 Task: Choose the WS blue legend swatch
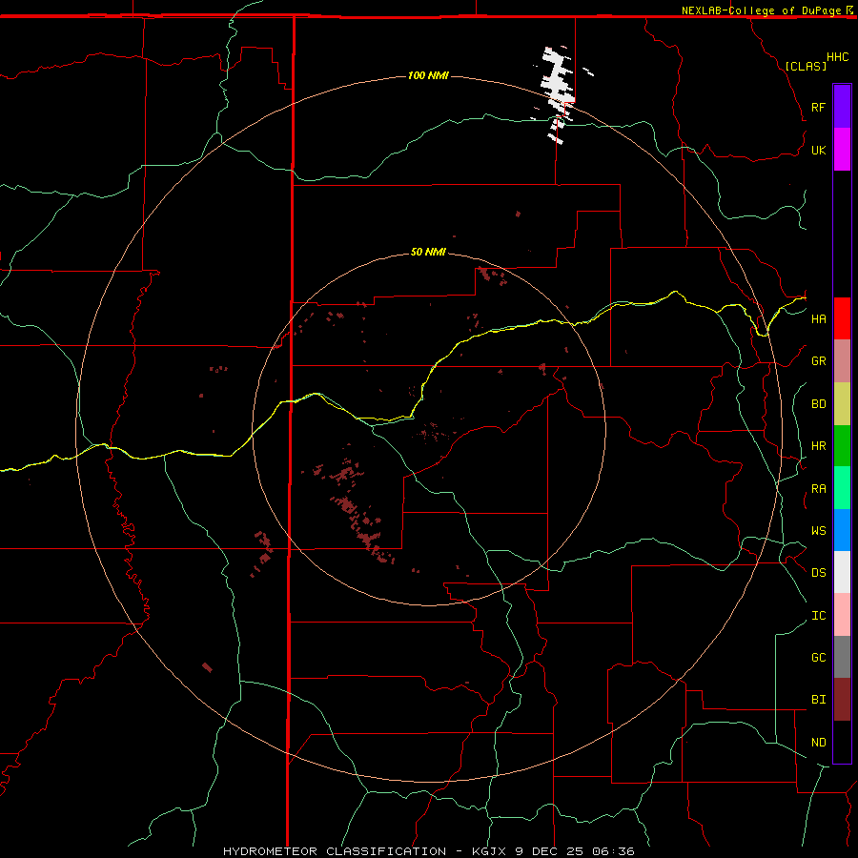point(842,530)
